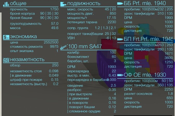Click the обзор value 250
Image resolution: width=175 pixels, height=116 pixels.
[x=55, y=65]
